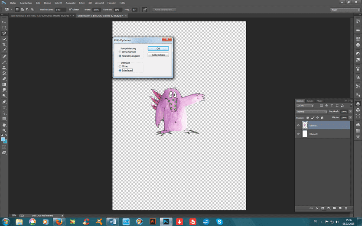This screenshot has height=226, width=362.
Task: Open layer filter type Art dropdown
Action: pos(305,106)
